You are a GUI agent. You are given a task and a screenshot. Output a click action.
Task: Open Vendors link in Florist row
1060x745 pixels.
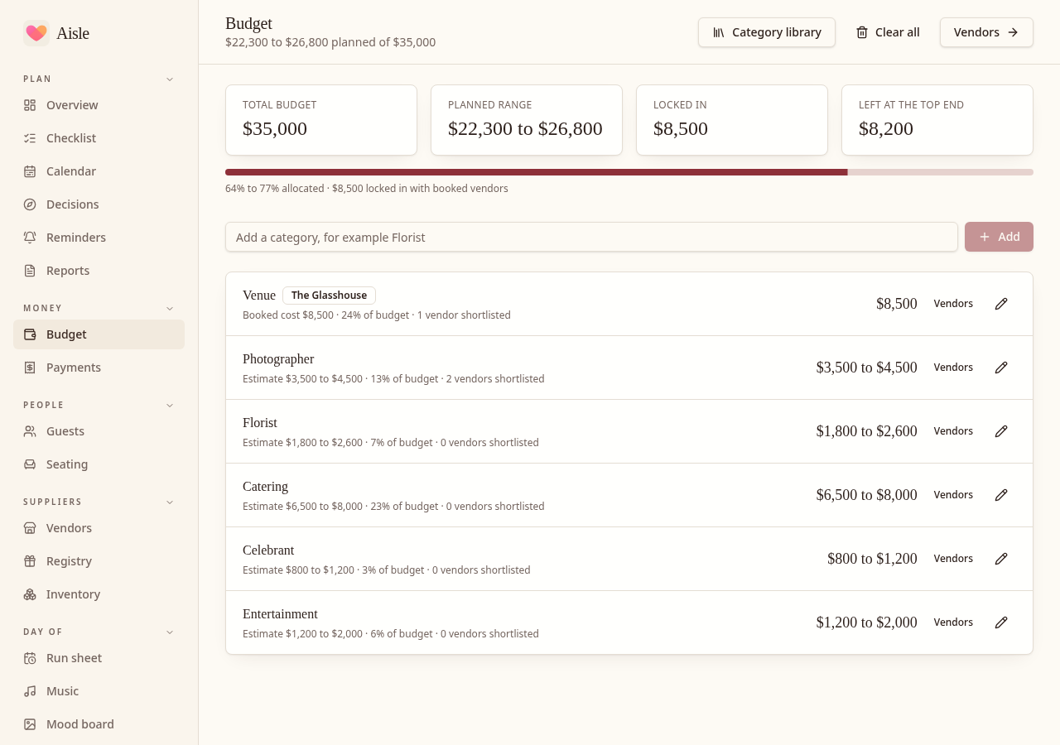pos(953,431)
